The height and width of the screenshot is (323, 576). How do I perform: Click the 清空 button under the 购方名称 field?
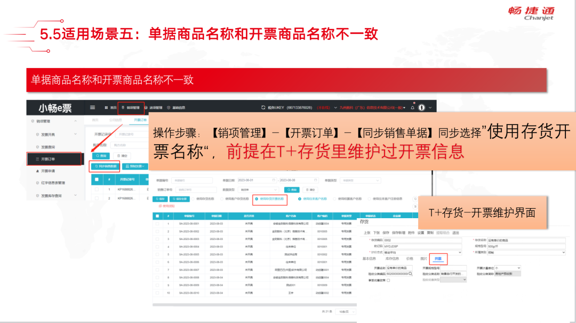tap(122, 156)
